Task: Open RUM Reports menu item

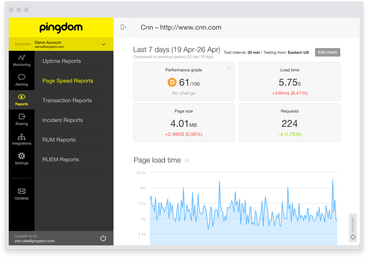Action: [x=59, y=140]
